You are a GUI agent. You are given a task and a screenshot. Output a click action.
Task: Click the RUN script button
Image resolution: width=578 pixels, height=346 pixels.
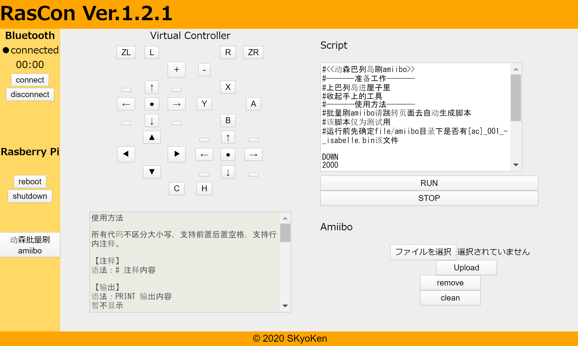pos(429,183)
